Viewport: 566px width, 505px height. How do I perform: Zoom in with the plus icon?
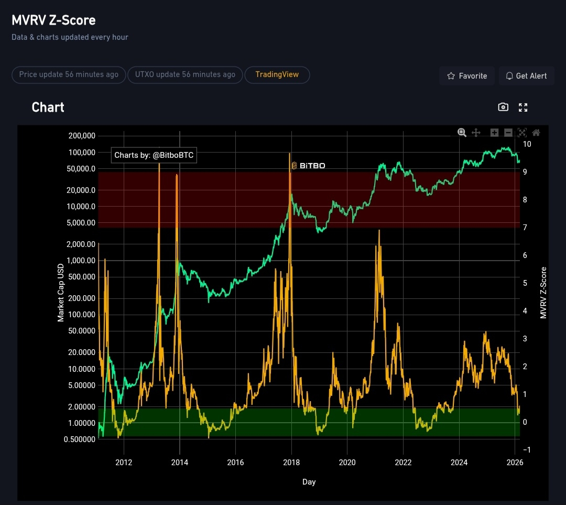[x=494, y=133]
